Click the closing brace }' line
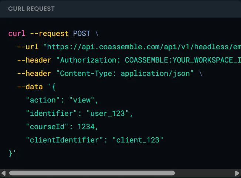Viewport: 241px width, 178px height. [x=12, y=153]
